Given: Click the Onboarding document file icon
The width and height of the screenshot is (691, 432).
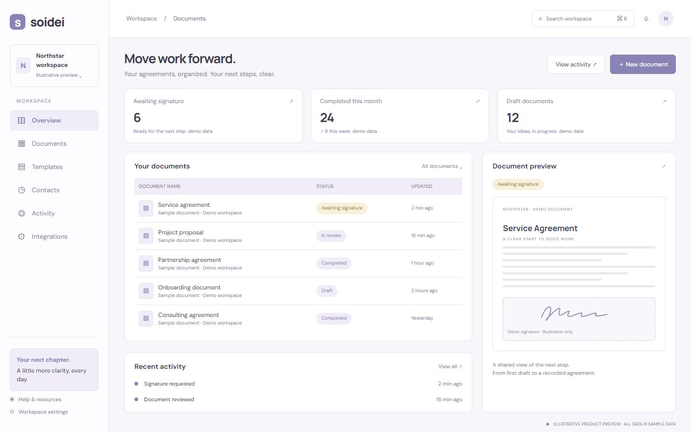Looking at the screenshot, I should 146,291.
